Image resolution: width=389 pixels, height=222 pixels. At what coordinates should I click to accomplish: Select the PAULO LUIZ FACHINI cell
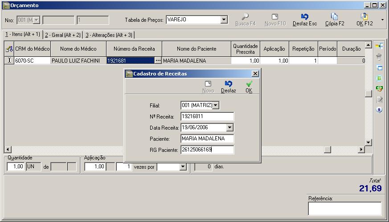pos(78,60)
